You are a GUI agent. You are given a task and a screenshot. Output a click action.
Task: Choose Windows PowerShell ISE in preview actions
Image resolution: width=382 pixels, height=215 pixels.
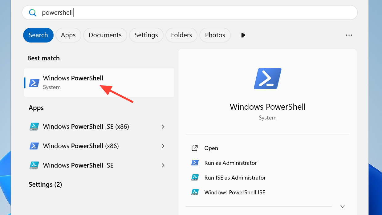(x=235, y=193)
